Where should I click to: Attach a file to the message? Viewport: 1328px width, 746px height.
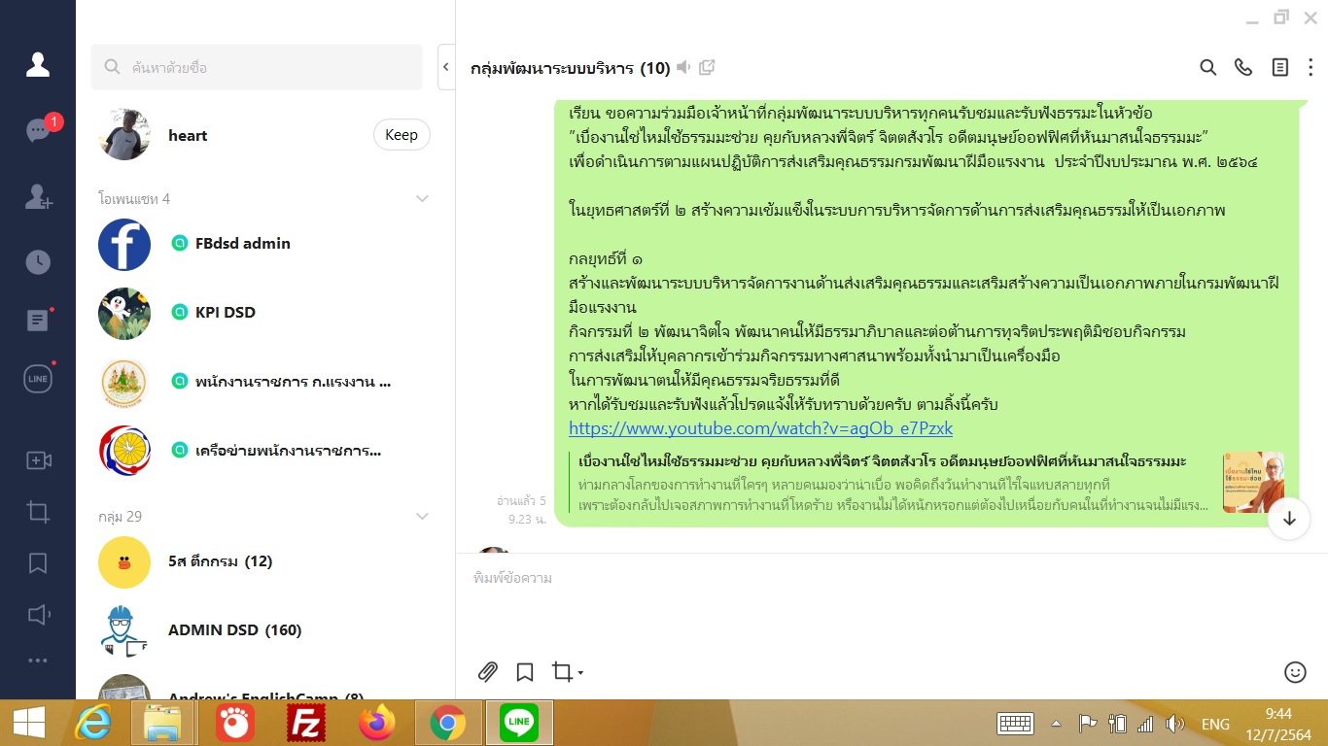(487, 671)
